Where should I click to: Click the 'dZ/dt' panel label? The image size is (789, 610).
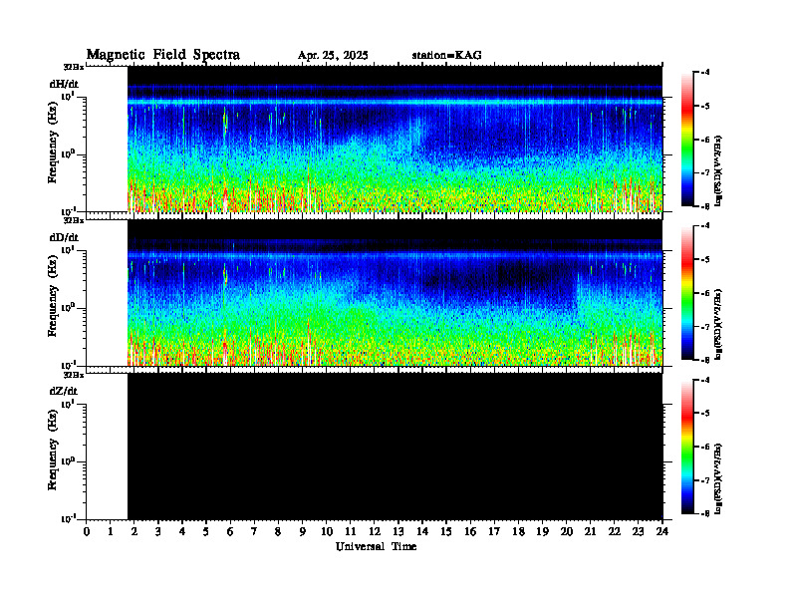64,391
